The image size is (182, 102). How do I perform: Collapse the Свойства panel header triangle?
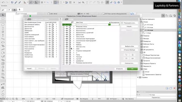138,92
